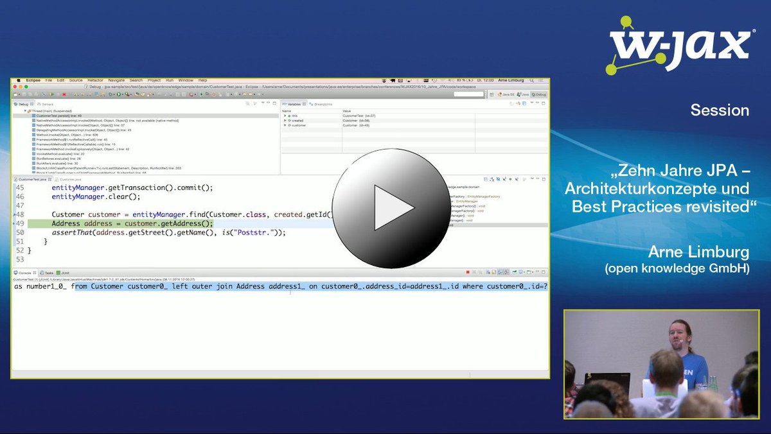771x434 pixels.
Task: Expand the 'customer' variable
Action: (285, 126)
